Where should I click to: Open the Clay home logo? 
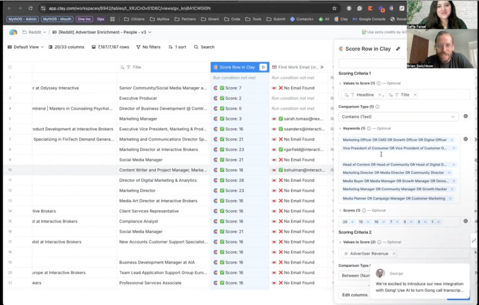pyautogui.click(x=13, y=32)
